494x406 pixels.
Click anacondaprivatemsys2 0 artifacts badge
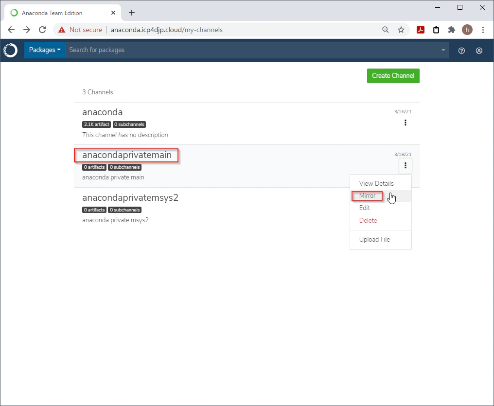(x=94, y=210)
